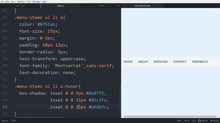220x123 pixels.
Task: Click the preview scrollbar right arrow
Action: (x=219, y=117)
